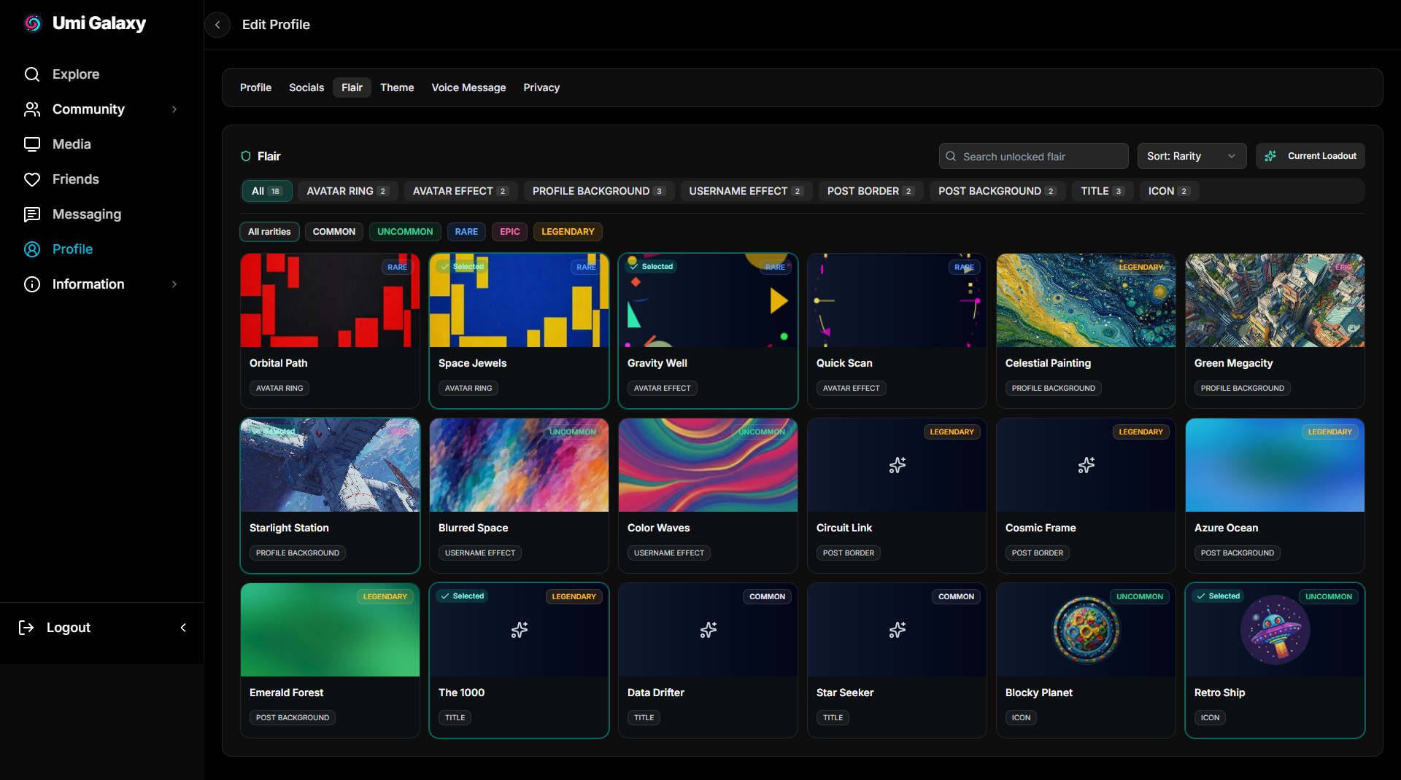
Task: Click the Community people icon
Action: click(x=32, y=109)
